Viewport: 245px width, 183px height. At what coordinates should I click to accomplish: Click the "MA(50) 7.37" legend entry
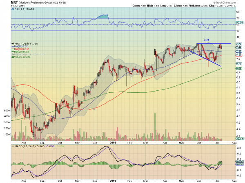pos(21,46)
